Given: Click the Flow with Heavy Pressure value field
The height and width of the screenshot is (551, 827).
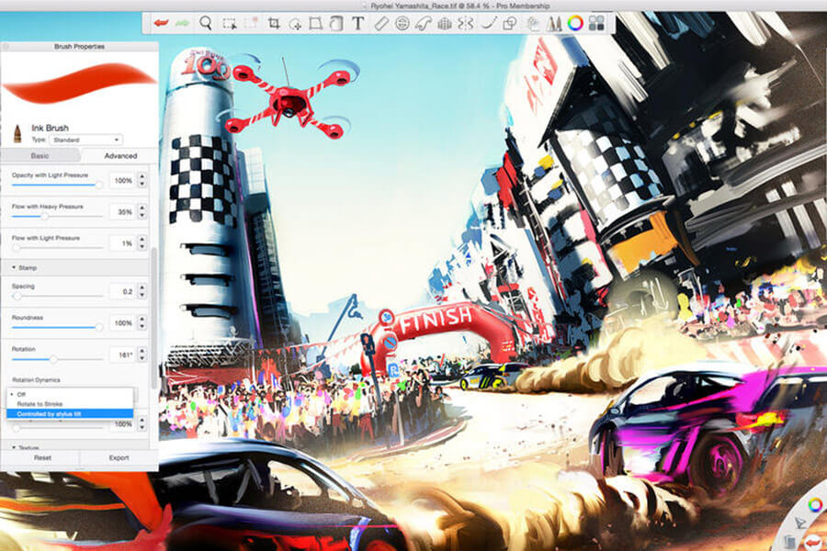Looking at the screenshot, I should point(122,211).
